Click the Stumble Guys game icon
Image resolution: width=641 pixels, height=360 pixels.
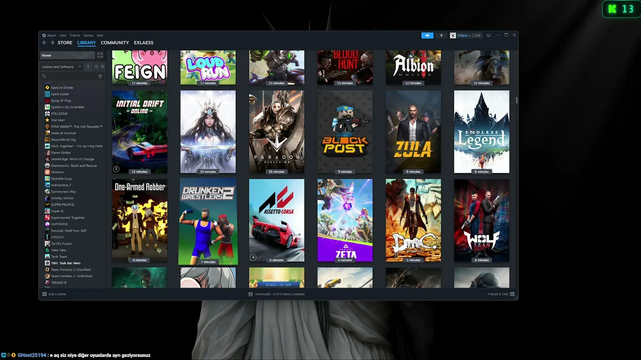(47, 178)
